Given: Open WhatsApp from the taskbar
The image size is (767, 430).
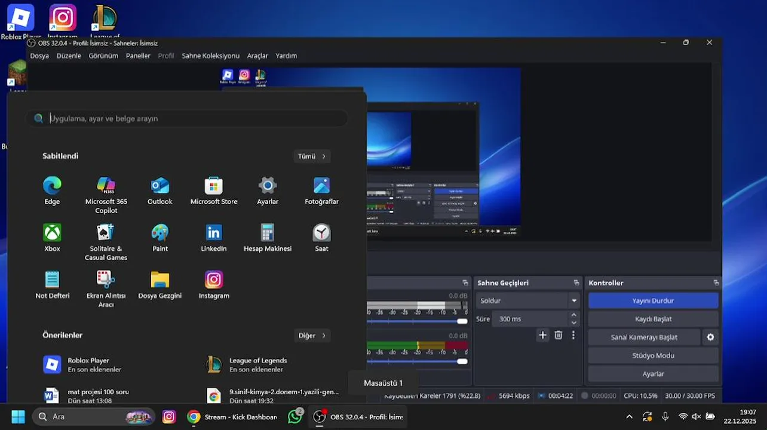Looking at the screenshot, I should click(294, 416).
